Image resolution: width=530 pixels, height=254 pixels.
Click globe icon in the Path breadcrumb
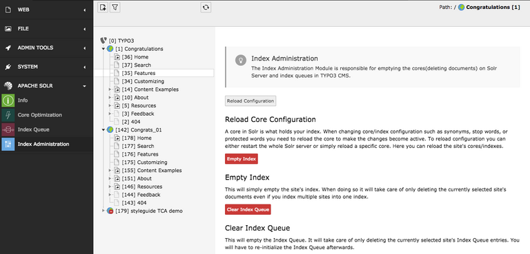461,8
